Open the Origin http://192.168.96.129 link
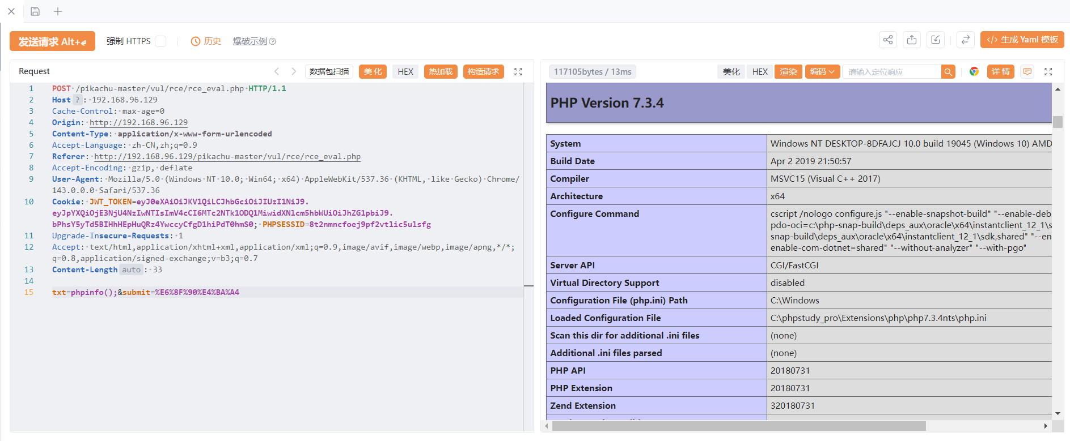Image resolution: width=1070 pixels, height=441 pixels. click(138, 122)
